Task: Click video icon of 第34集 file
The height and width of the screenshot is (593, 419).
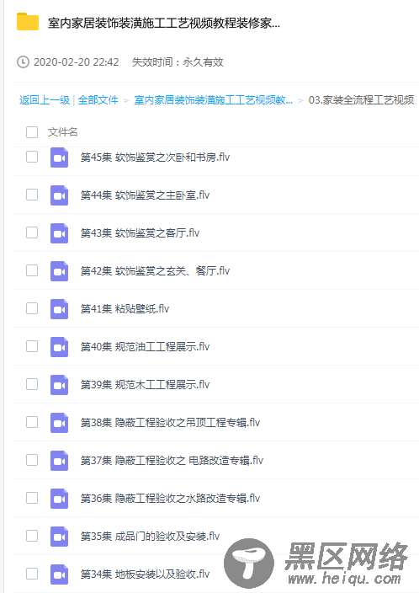Action: [x=60, y=574]
